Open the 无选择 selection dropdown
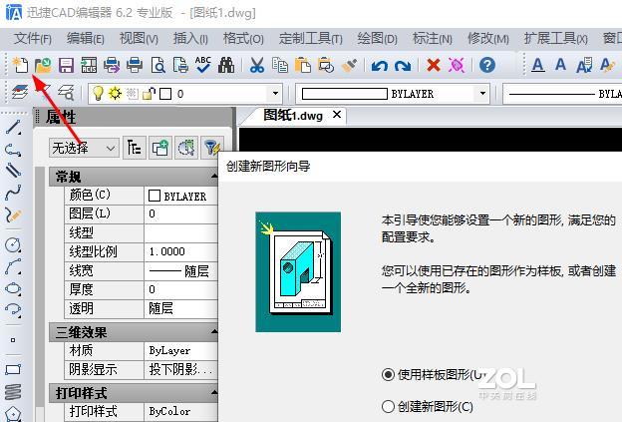The height and width of the screenshot is (422, 622). coord(84,149)
